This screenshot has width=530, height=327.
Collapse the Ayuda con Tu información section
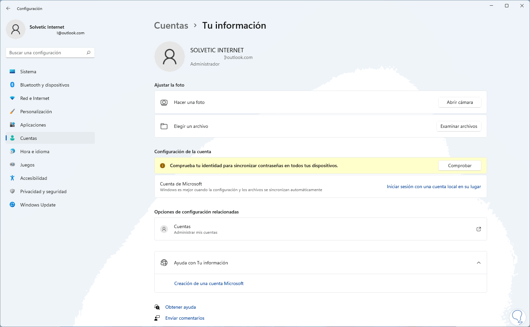[479, 263]
